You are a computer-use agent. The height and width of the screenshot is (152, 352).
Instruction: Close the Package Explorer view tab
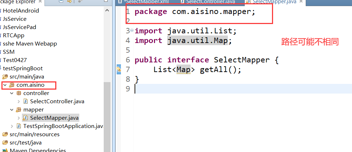(x=40, y=1)
